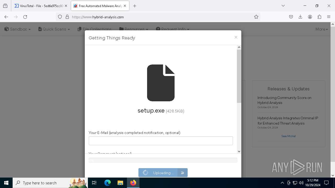The height and width of the screenshot is (188, 335).
Task: Click the page scrollbar up arrow
Action: click(333, 24)
